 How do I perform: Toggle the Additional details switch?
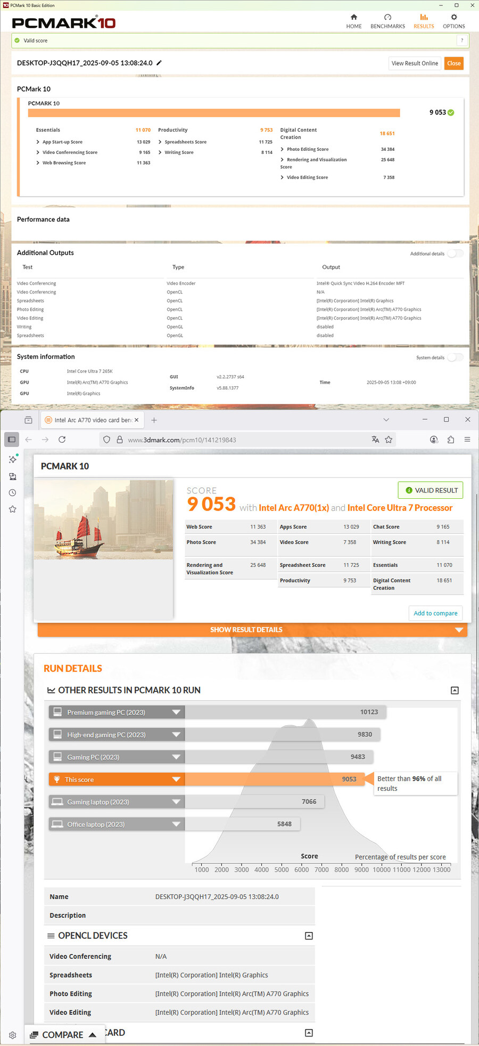coord(455,254)
